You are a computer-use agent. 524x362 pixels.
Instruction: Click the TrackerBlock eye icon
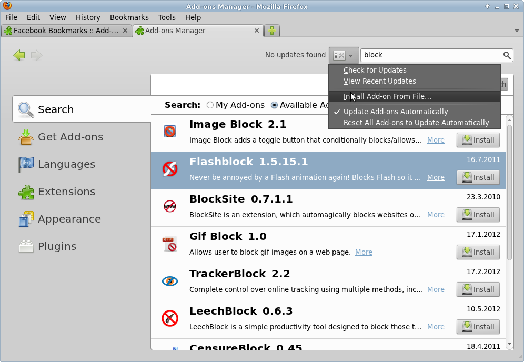pyautogui.click(x=170, y=281)
